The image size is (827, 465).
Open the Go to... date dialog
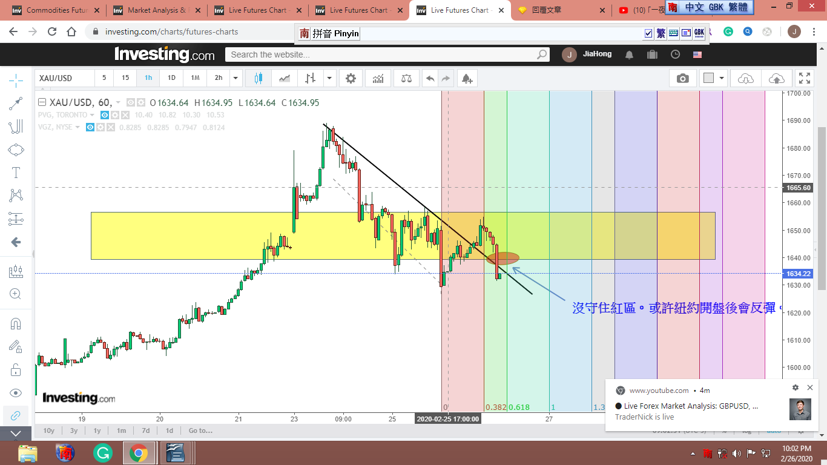coord(200,430)
